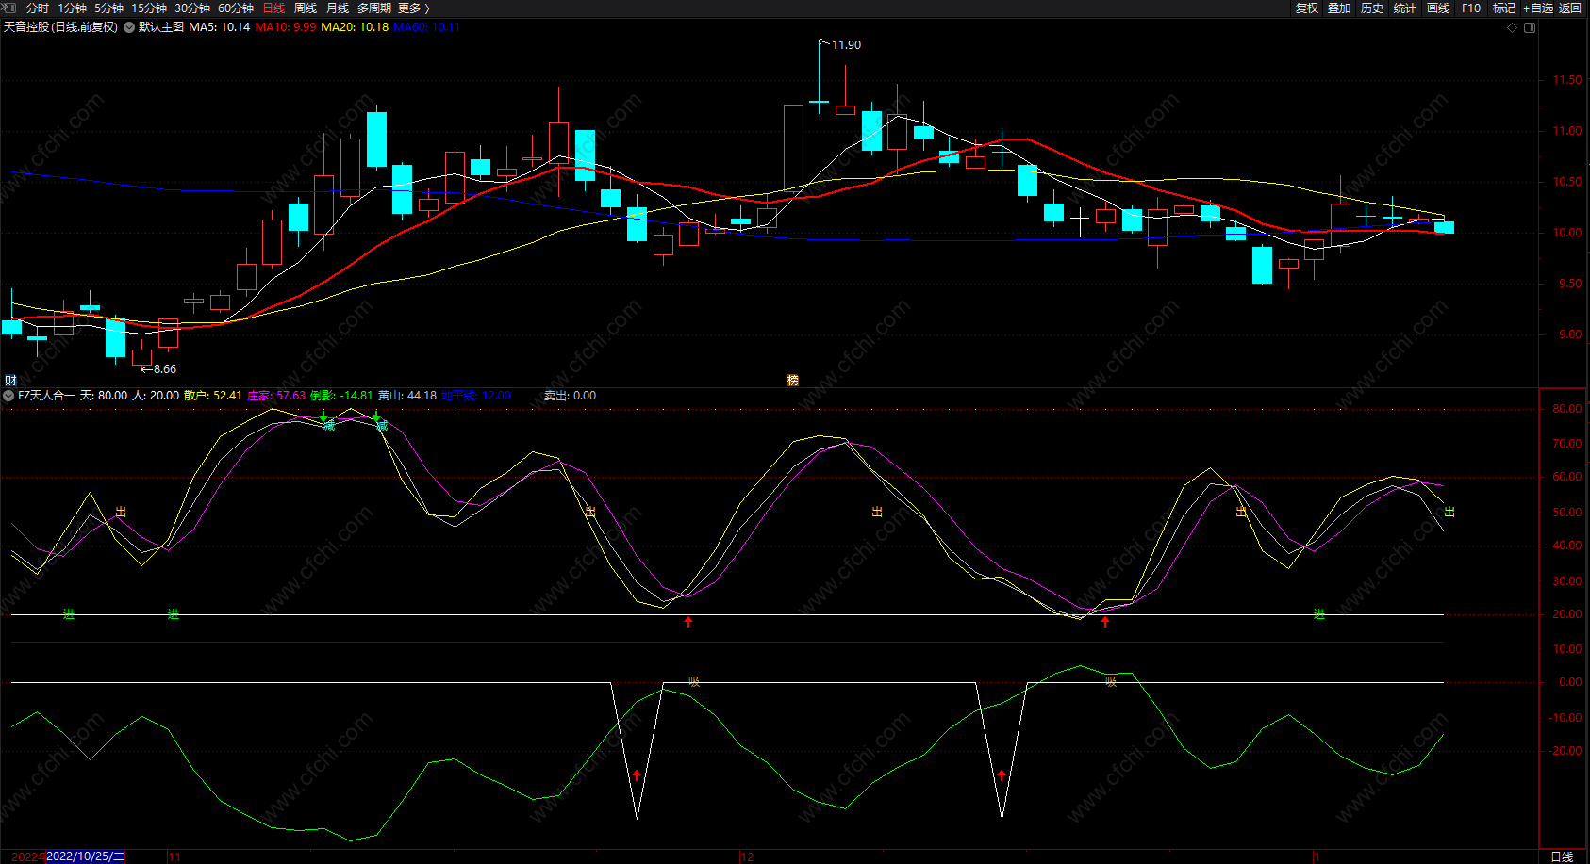This screenshot has height=864, width=1590.
Task: Click the 返回 back button
Action: [x=1570, y=8]
